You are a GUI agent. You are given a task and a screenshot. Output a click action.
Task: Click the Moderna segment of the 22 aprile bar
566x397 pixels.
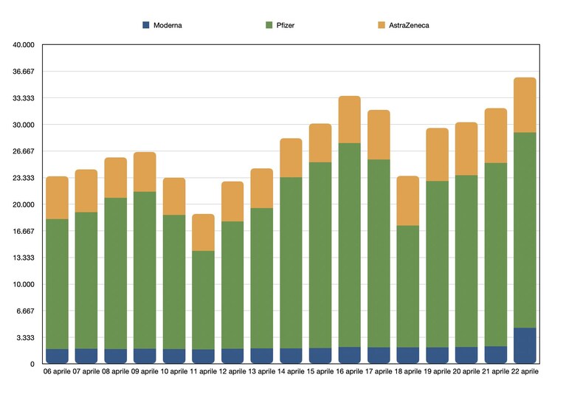pyautogui.click(x=525, y=345)
